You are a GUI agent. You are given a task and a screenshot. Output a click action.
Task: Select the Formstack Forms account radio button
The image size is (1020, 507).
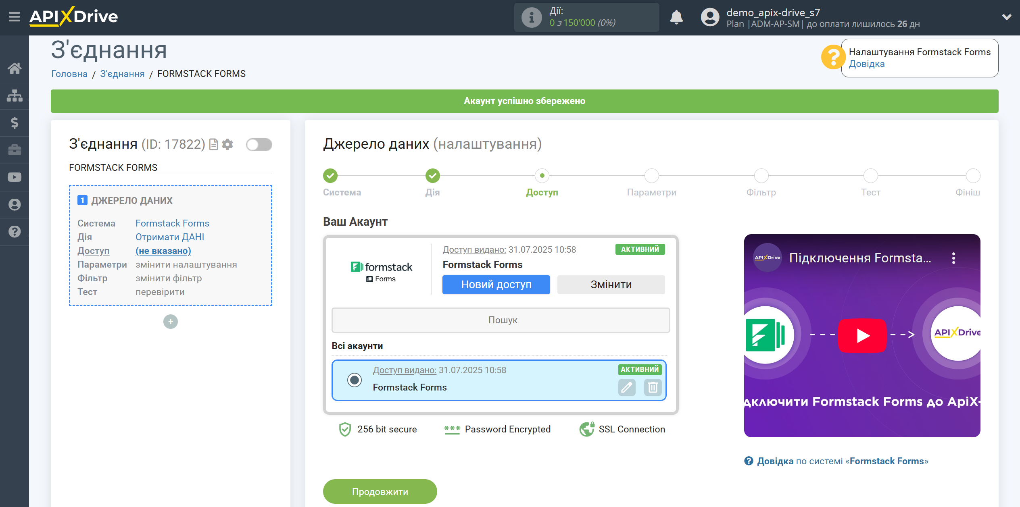[x=355, y=380]
